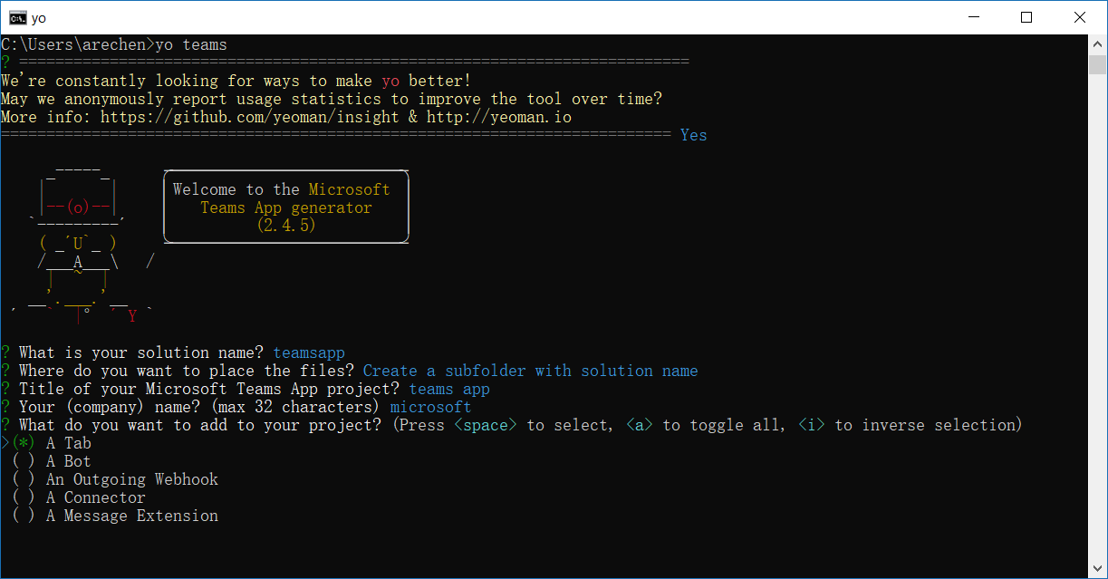Click the 'teamsapp' solution name answer
The height and width of the screenshot is (579, 1108).
309,352
